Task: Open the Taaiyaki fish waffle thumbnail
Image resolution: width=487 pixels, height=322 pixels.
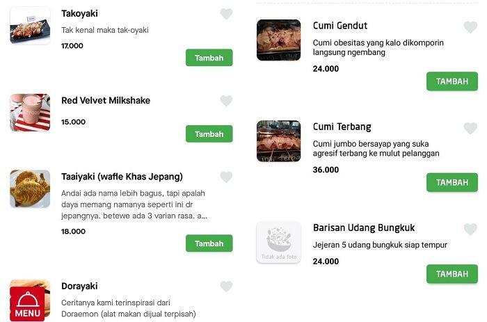Action: click(30, 188)
